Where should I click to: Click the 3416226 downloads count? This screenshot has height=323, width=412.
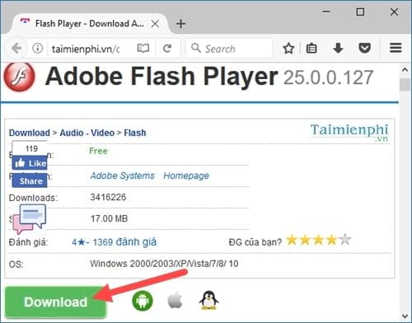tap(108, 197)
